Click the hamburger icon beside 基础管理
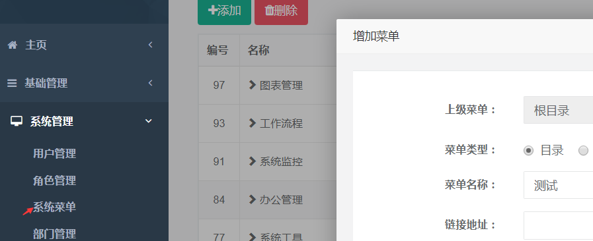593x241 pixels. click(x=12, y=83)
